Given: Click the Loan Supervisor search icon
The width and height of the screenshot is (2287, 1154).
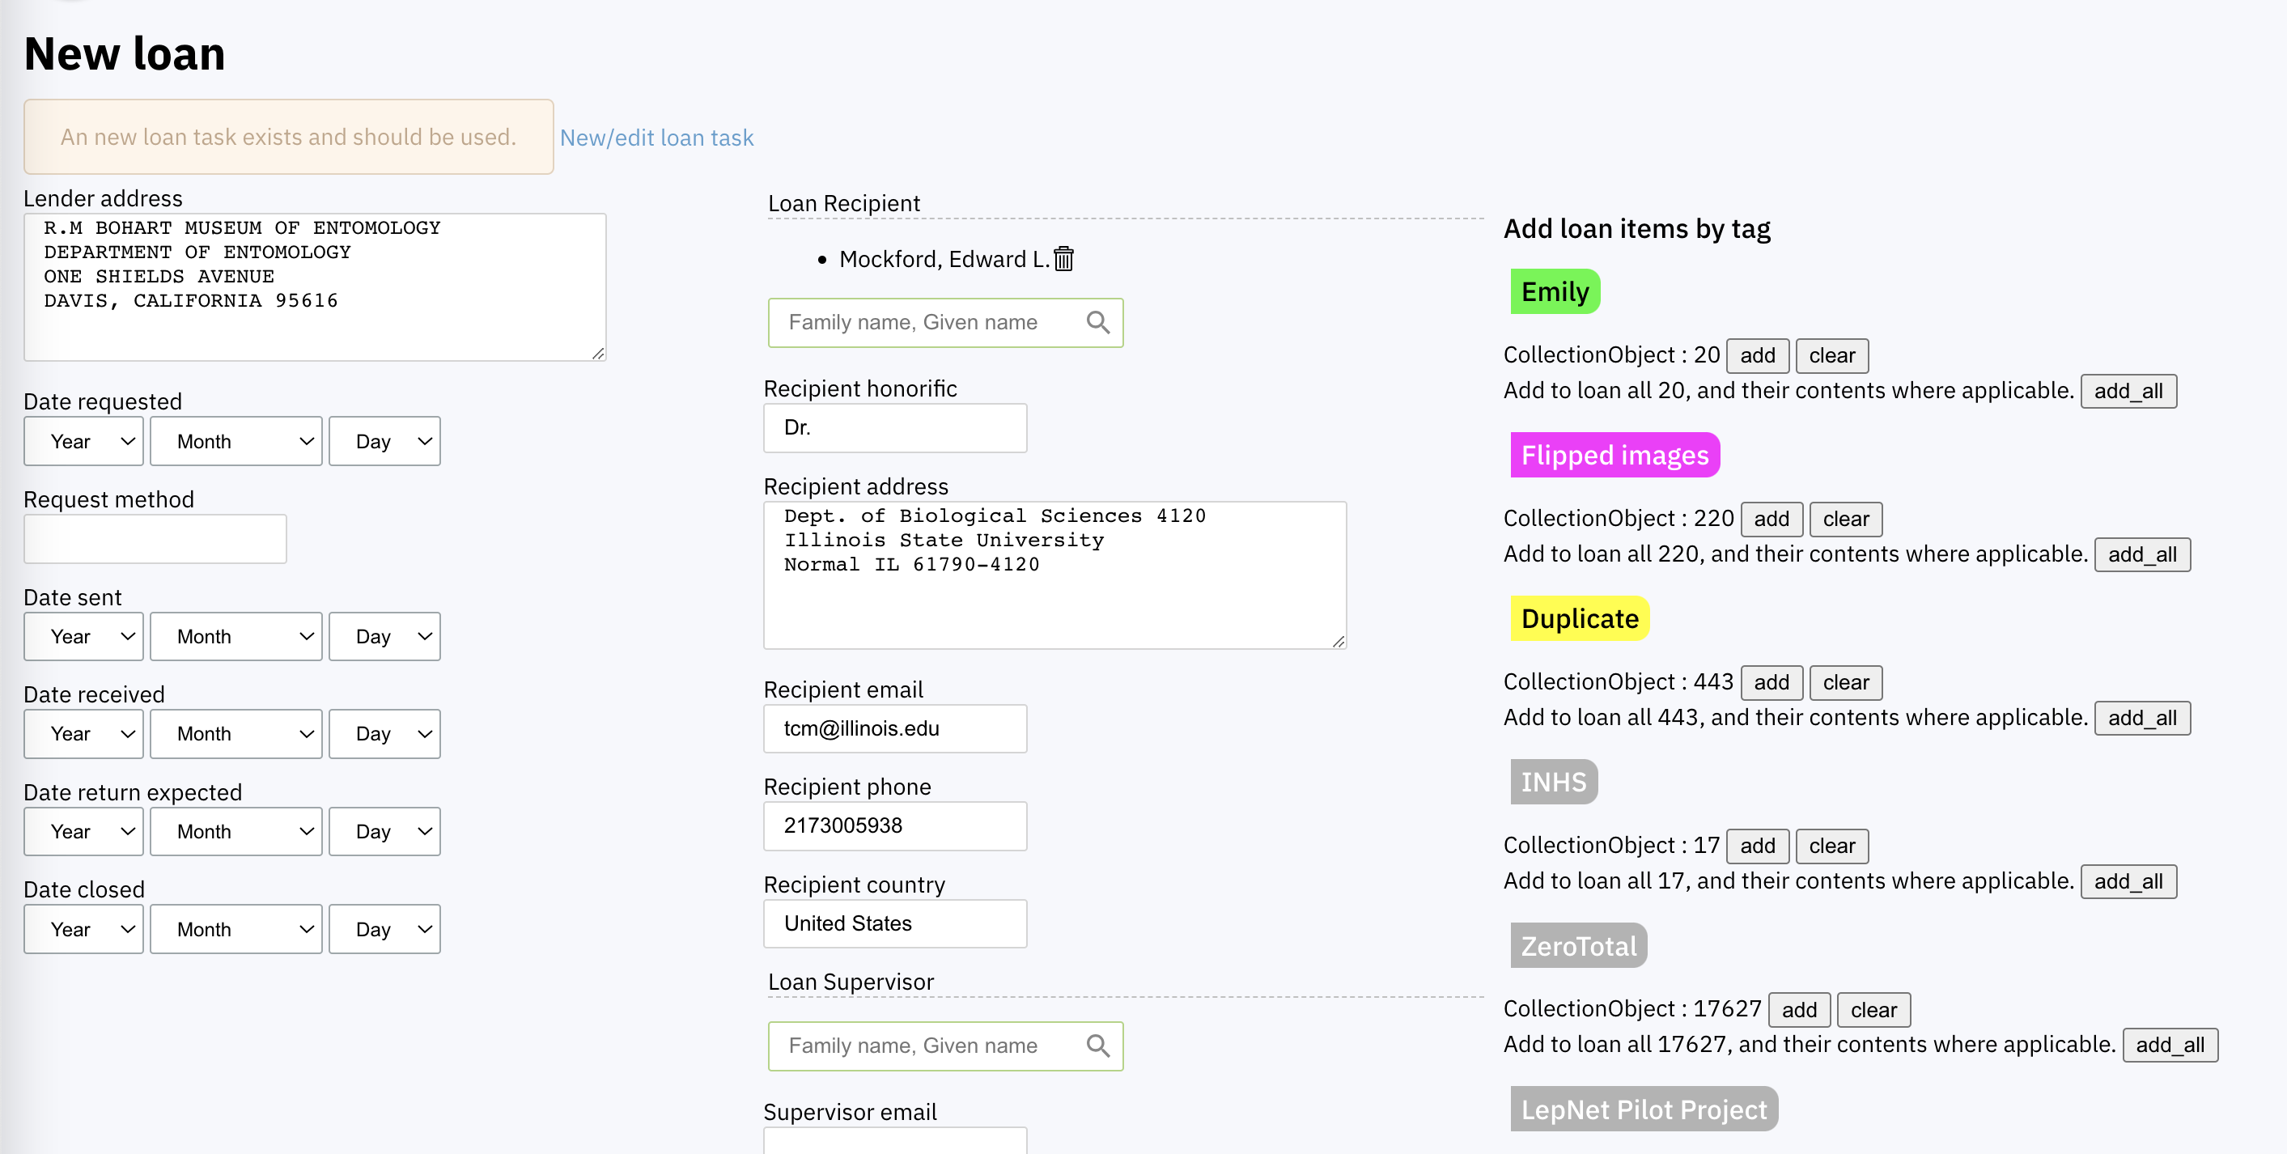Looking at the screenshot, I should point(1098,1046).
